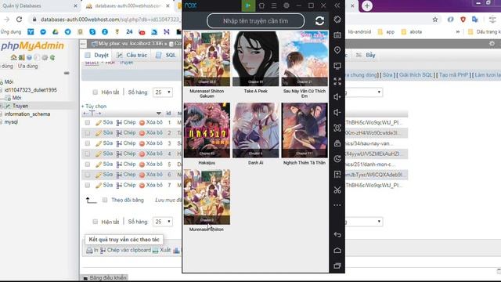
Task: Select Truyen table in tree
Action: [20, 106]
